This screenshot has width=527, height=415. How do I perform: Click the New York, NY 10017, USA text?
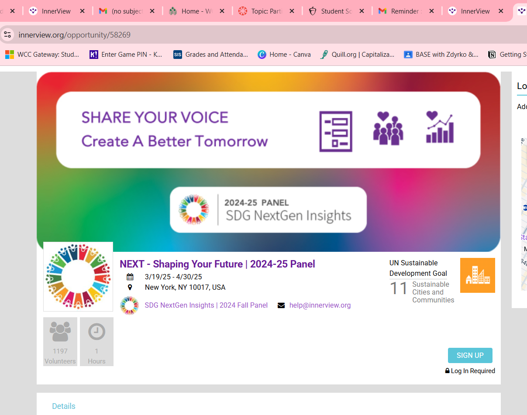(x=185, y=287)
